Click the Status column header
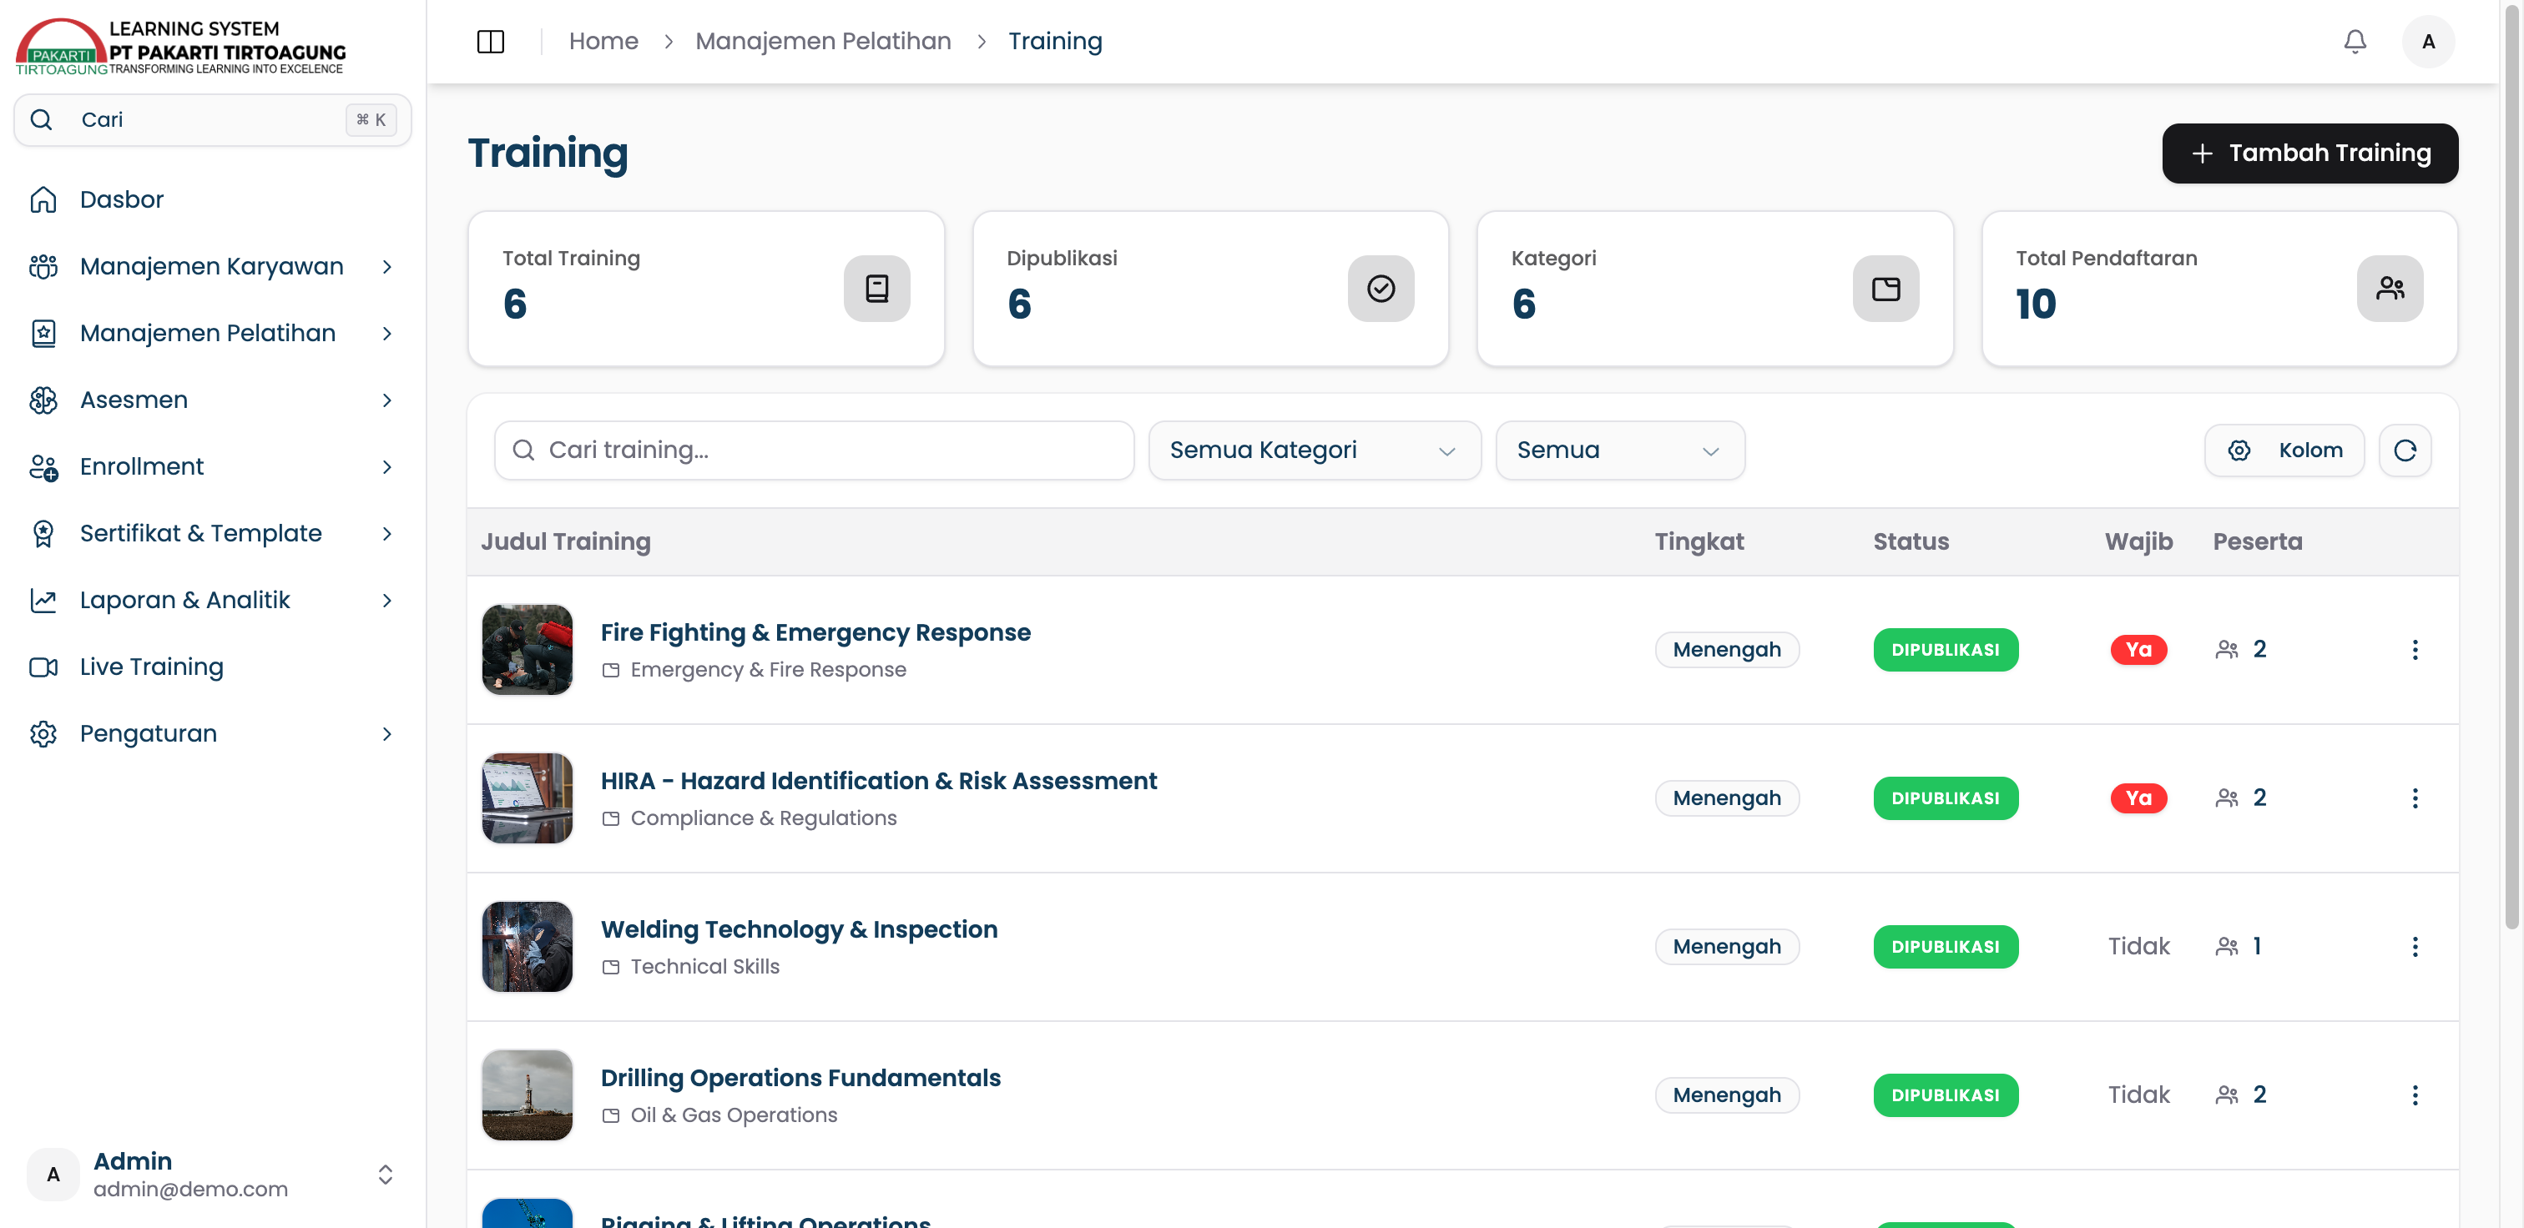The height and width of the screenshot is (1228, 2524). 1911,541
